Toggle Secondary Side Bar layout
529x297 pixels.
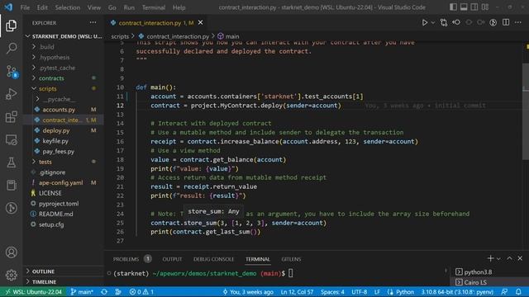coord(474,7)
